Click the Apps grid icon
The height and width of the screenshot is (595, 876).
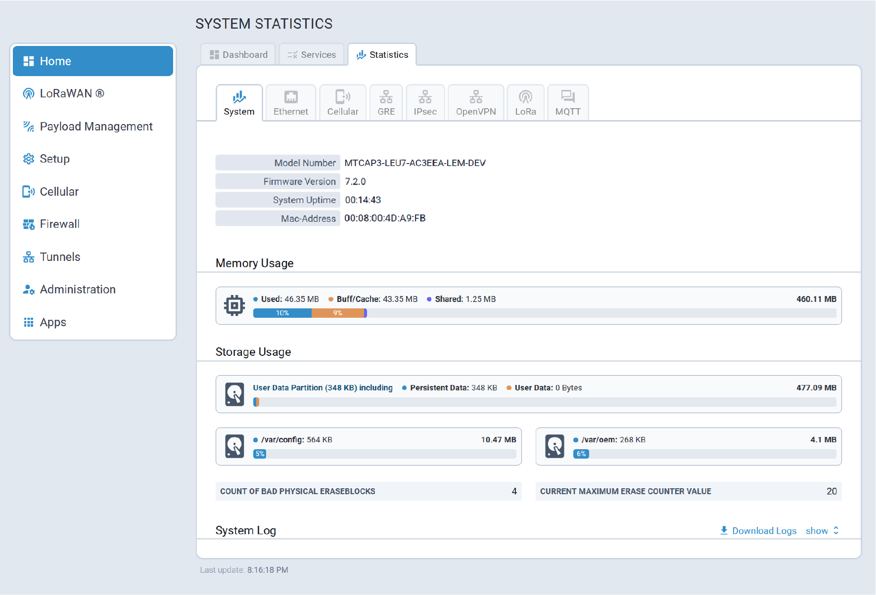[29, 322]
